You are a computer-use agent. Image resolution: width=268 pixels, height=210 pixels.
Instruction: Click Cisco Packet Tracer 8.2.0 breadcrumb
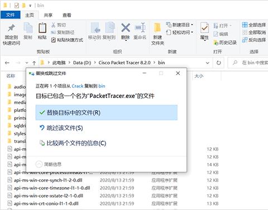tap(125, 63)
